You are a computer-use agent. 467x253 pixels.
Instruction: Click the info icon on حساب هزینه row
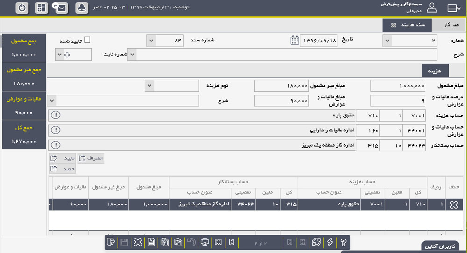tap(55, 115)
